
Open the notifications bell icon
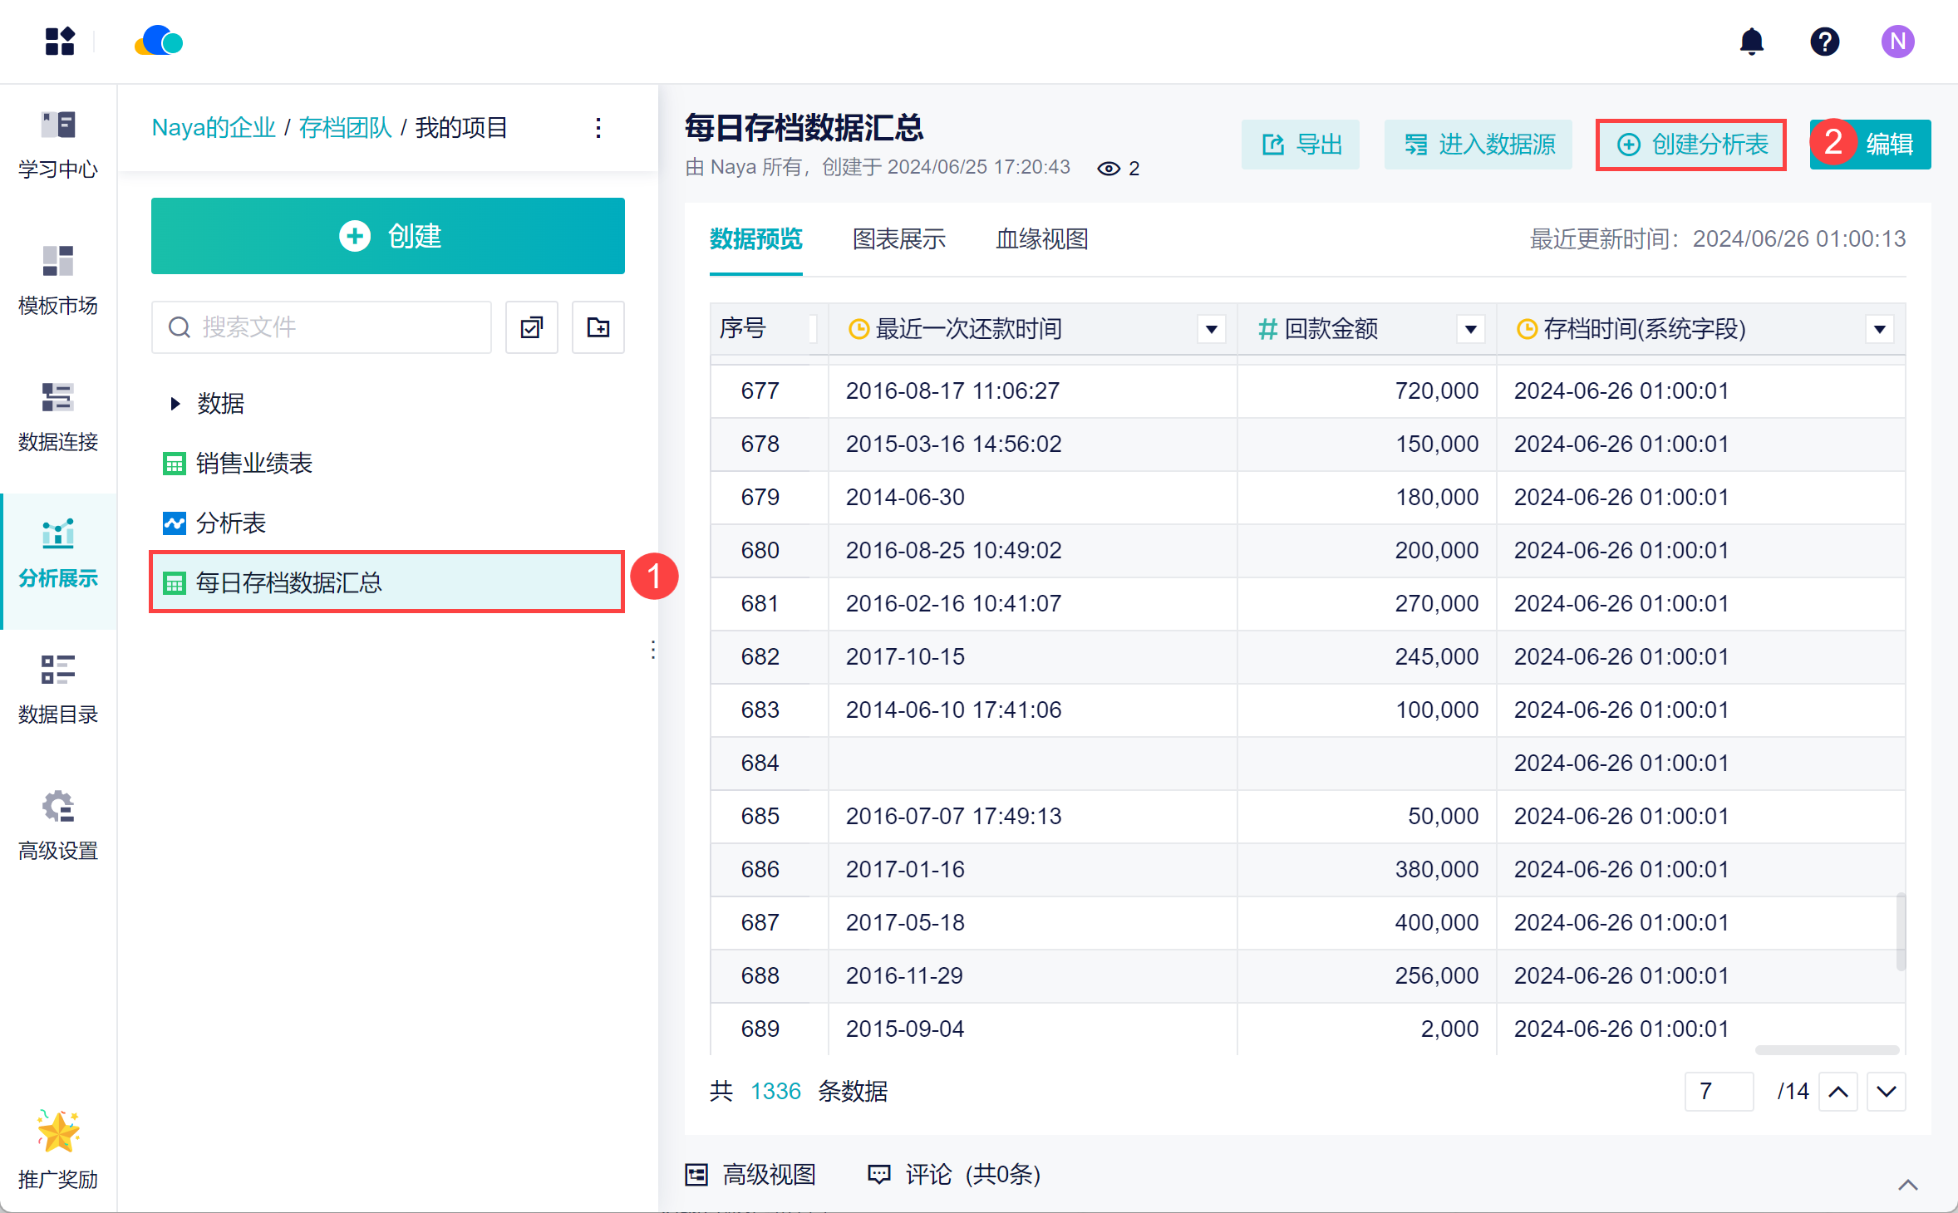[x=1751, y=42]
